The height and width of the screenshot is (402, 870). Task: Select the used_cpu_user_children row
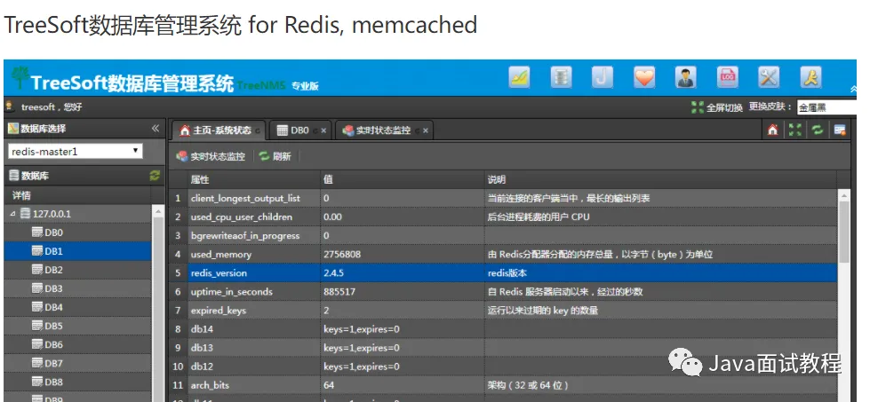[x=503, y=217]
